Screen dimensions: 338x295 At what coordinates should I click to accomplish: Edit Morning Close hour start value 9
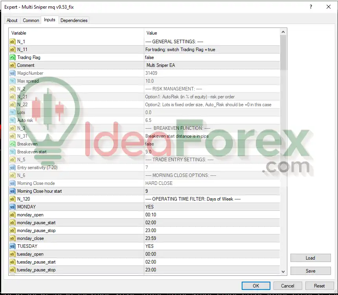coord(212,191)
